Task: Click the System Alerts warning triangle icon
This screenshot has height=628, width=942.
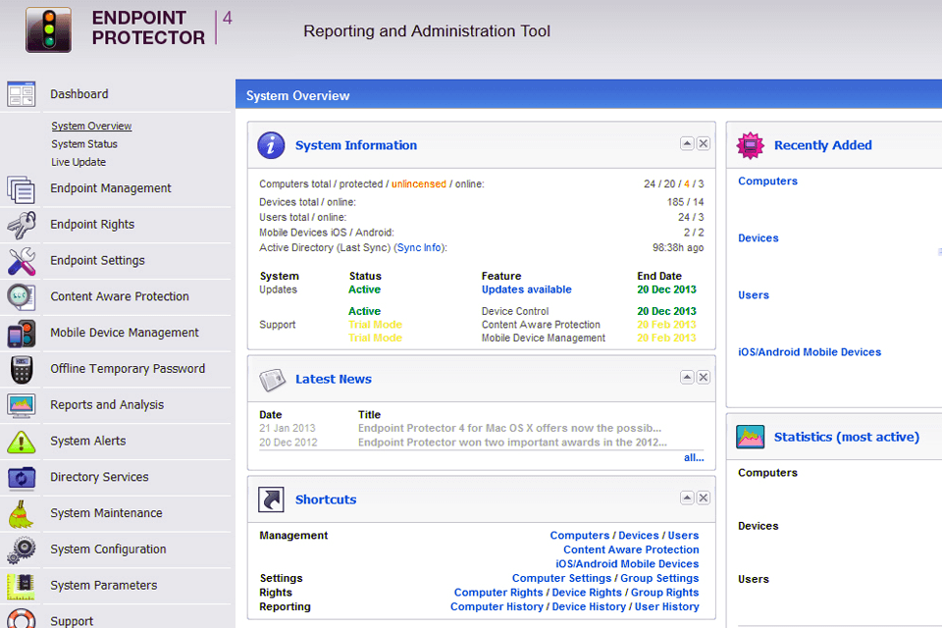Action: [x=21, y=442]
